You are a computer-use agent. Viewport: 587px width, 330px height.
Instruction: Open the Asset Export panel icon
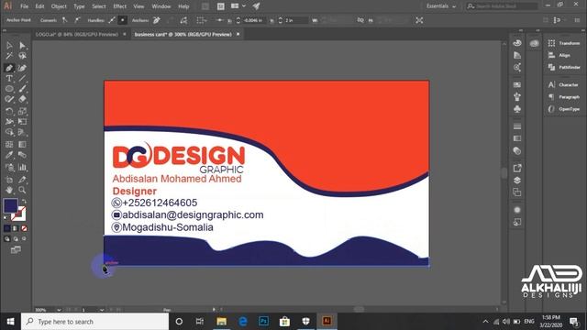[x=517, y=168]
